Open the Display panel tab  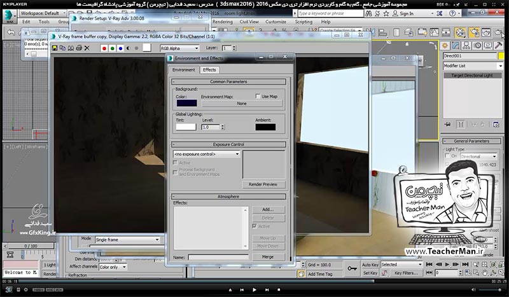coord(488,46)
